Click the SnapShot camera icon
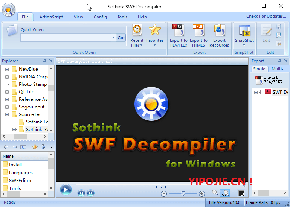The height and width of the screenshot is (207, 290). coord(244,31)
